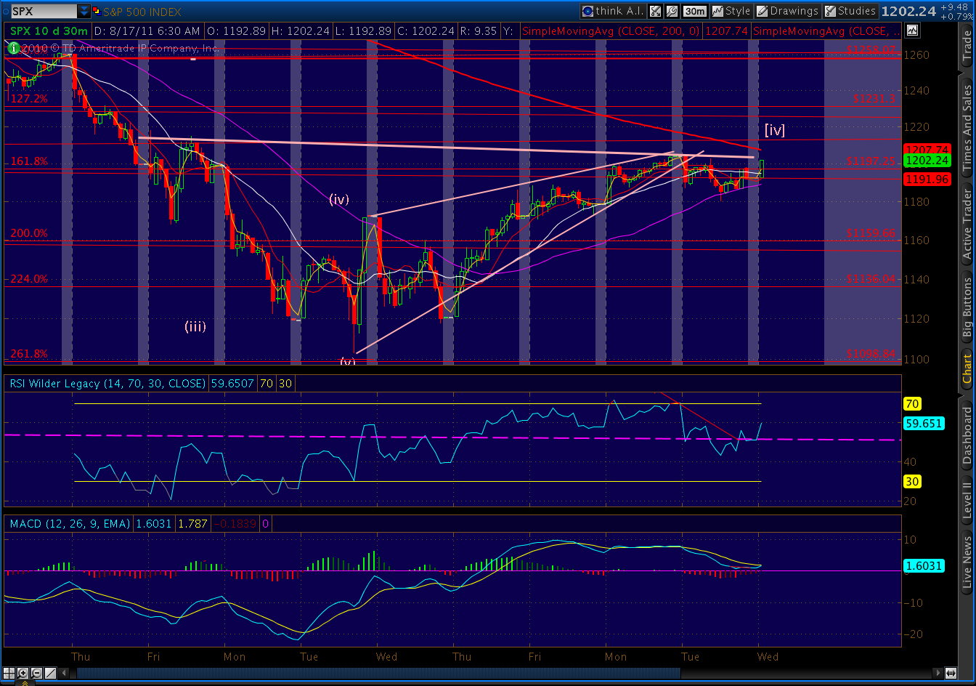Click the (iii) wave label on chart

point(195,326)
